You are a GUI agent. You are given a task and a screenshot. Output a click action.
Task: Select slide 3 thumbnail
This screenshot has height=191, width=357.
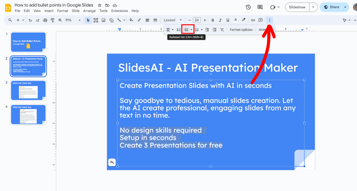(29, 90)
